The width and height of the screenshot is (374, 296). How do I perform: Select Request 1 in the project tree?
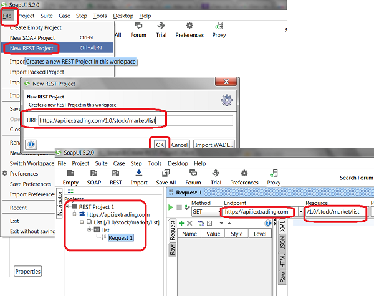[x=120, y=237]
